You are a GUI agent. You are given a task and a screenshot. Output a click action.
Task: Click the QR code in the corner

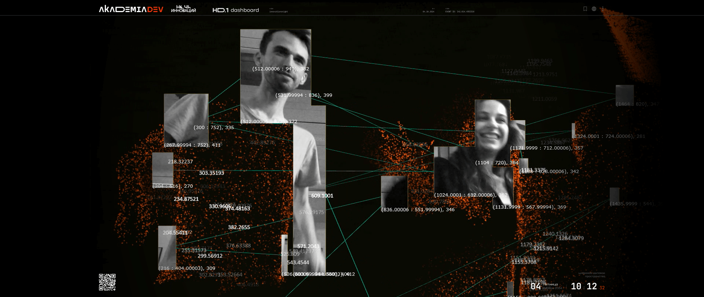click(x=107, y=282)
